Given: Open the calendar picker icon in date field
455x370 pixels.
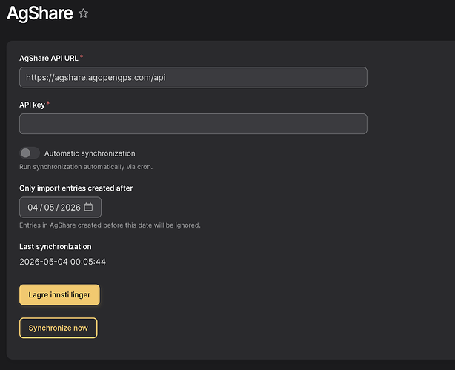Looking at the screenshot, I should coord(88,207).
